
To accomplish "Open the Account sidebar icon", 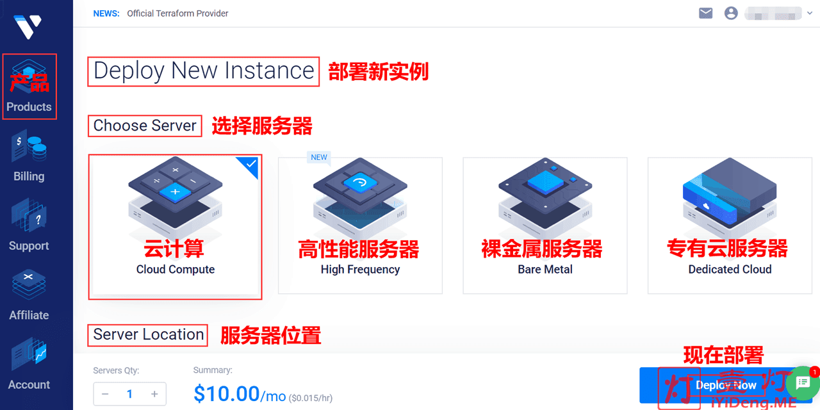I will pos(29,365).
